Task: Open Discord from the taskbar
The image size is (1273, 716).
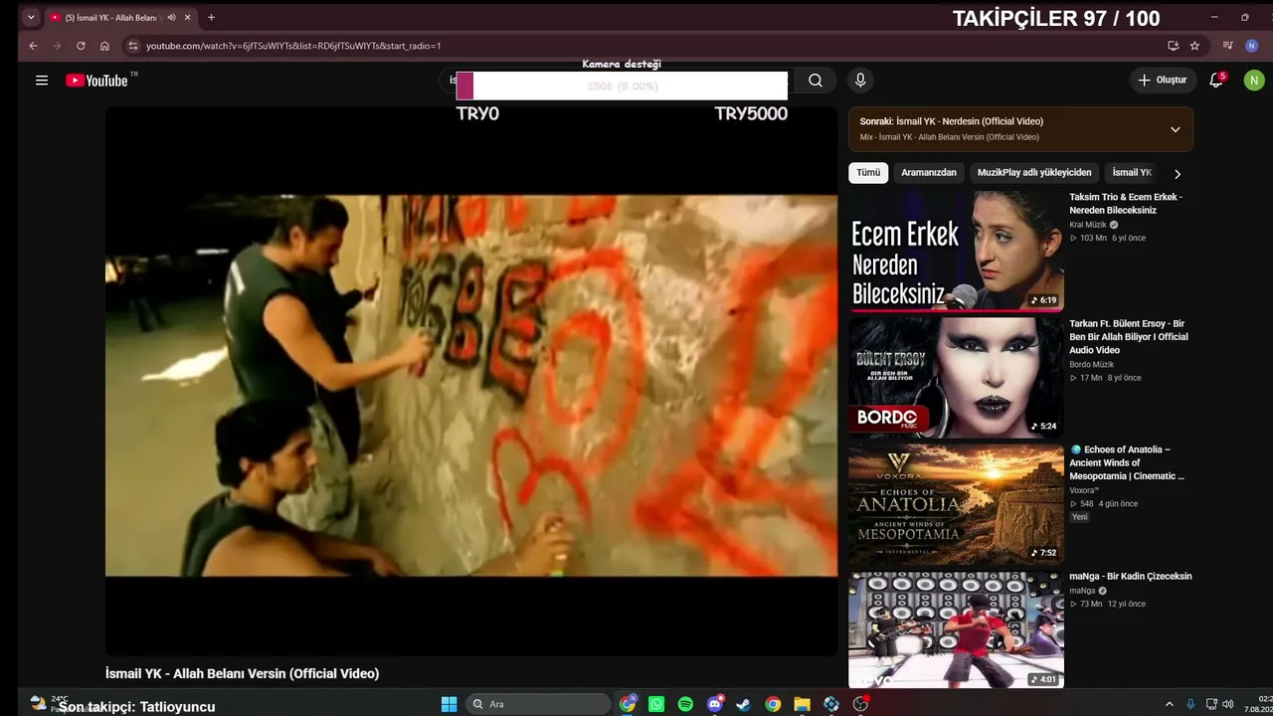Action: point(715,704)
